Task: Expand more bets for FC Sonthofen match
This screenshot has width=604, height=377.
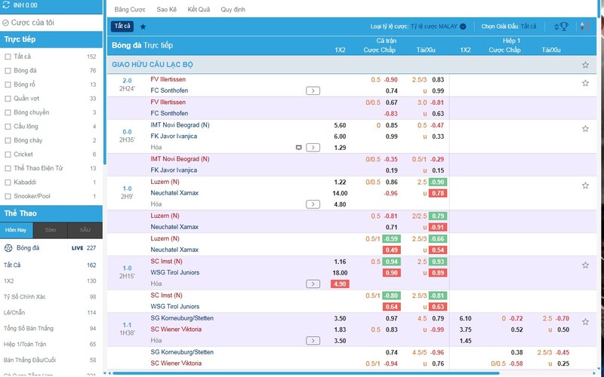Action: pyautogui.click(x=313, y=90)
